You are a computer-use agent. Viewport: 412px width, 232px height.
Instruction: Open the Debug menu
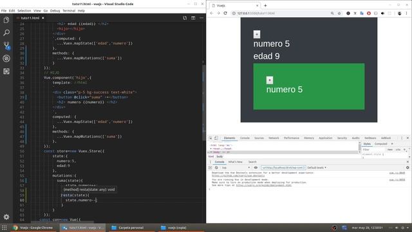click(55, 11)
